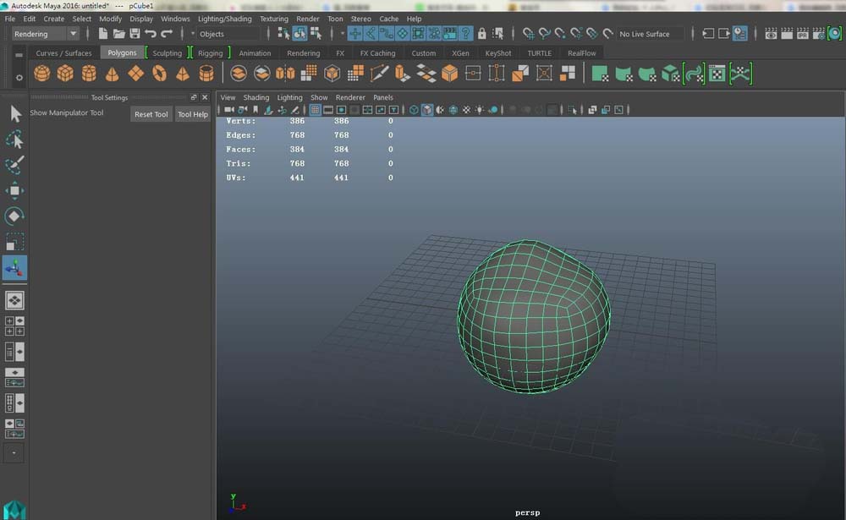This screenshot has height=520, width=846.
Task: Click the Save Scene icon
Action: point(135,34)
